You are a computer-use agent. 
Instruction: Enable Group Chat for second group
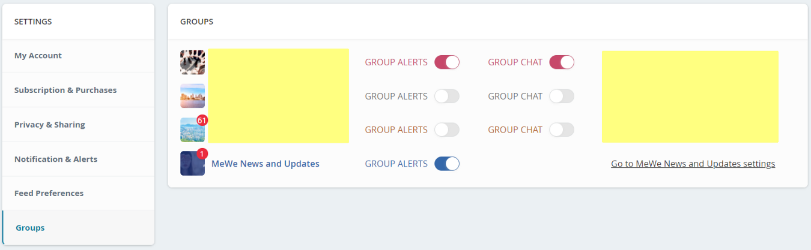[562, 96]
